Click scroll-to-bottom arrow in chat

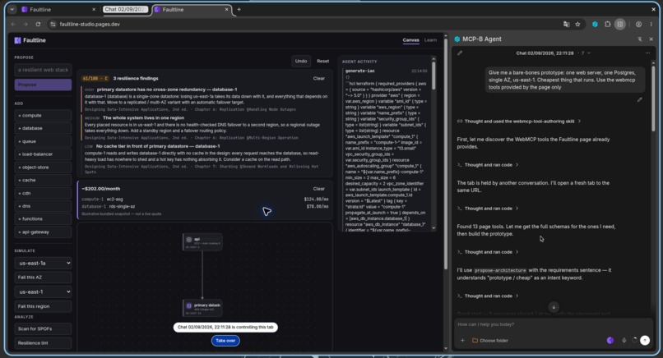554,307
